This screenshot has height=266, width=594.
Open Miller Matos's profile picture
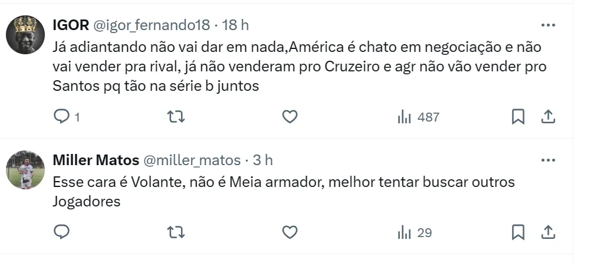[x=25, y=170]
